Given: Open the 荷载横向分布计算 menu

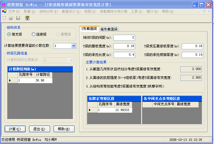Looking at the screenshot, I should [113, 11].
